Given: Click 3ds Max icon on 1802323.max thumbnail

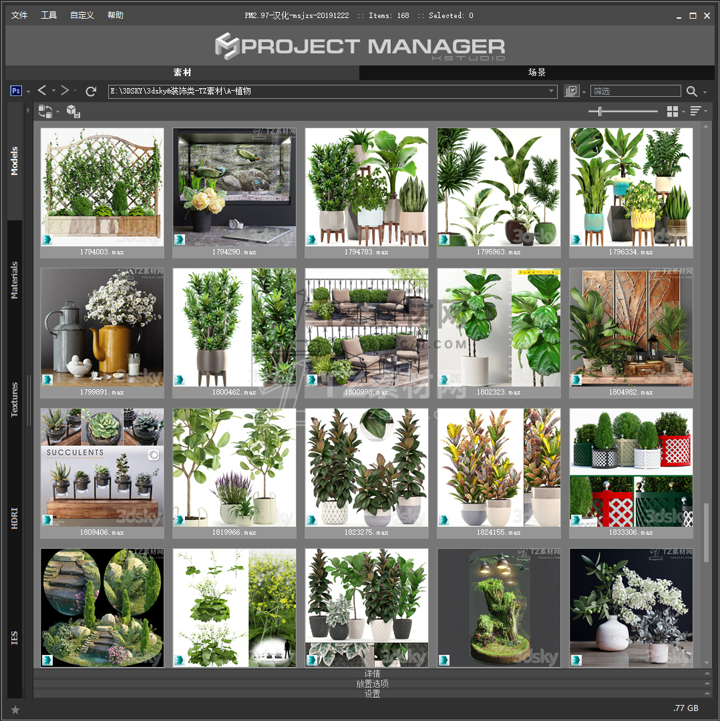Looking at the screenshot, I should point(444,380).
